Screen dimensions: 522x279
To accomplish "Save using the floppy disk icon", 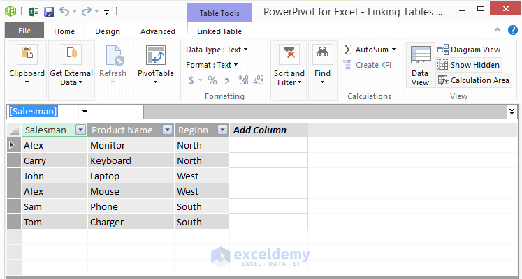I will (49, 12).
